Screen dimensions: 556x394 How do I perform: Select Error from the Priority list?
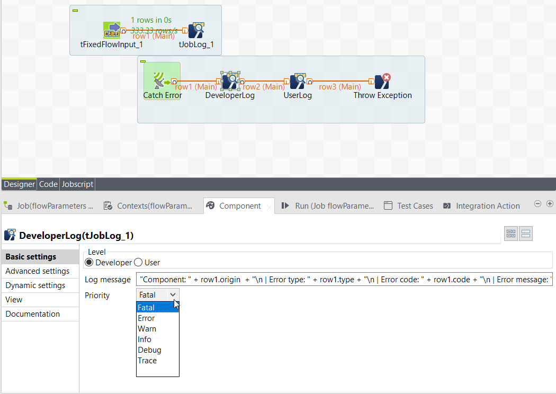point(146,318)
